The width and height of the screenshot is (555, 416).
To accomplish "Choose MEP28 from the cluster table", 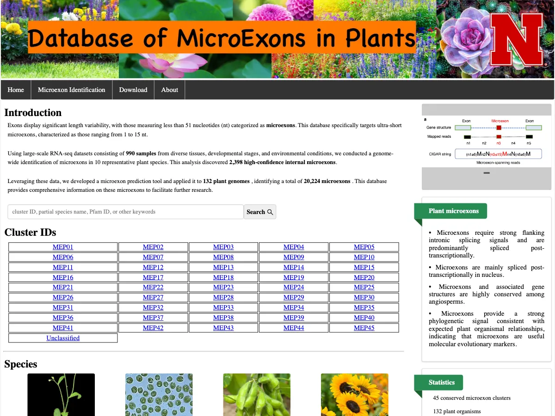I will [223, 297].
